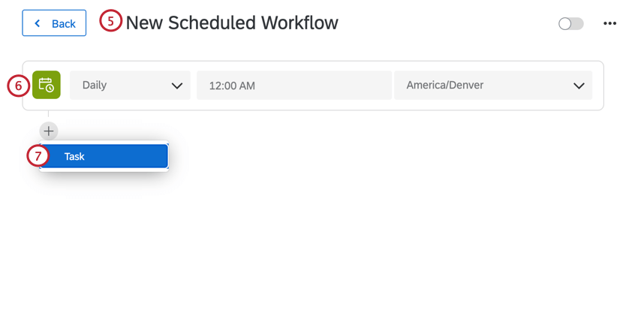Click the word 'Back' link text
This screenshot has width=638, height=319.
pos(63,23)
